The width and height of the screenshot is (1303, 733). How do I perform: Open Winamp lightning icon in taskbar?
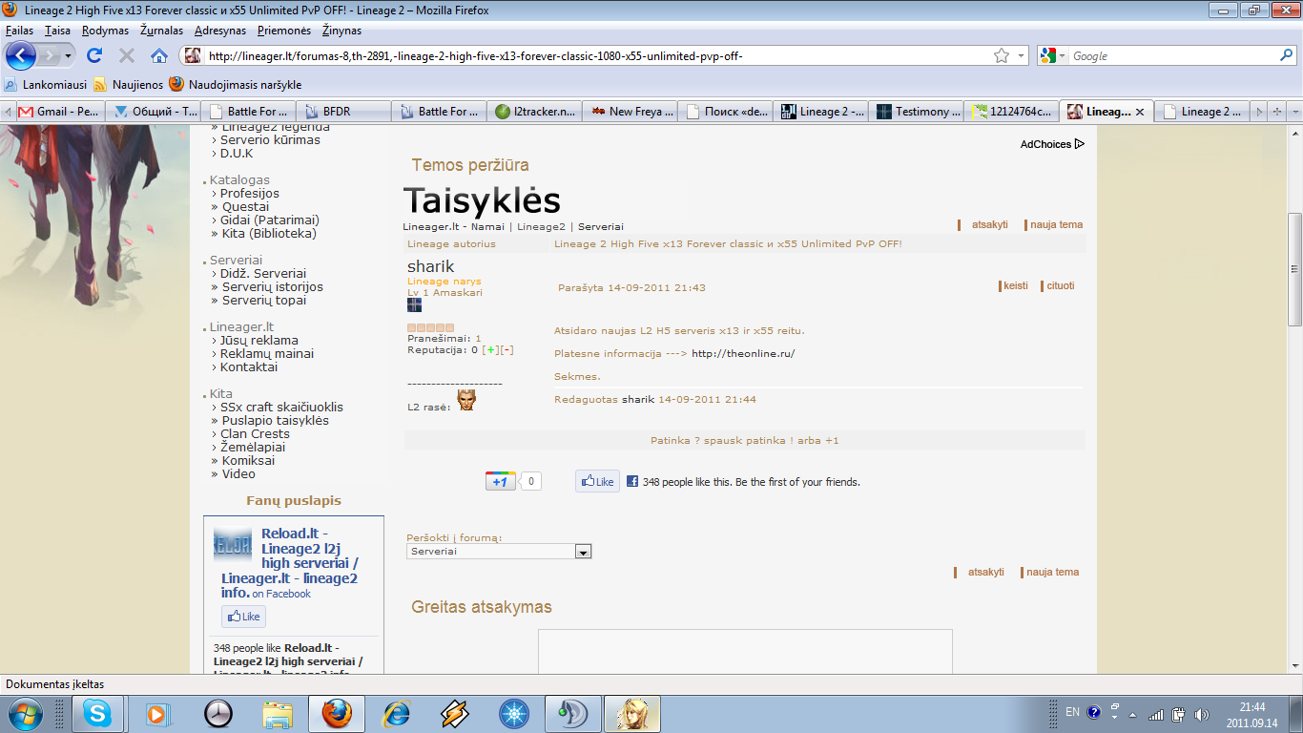tap(455, 713)
